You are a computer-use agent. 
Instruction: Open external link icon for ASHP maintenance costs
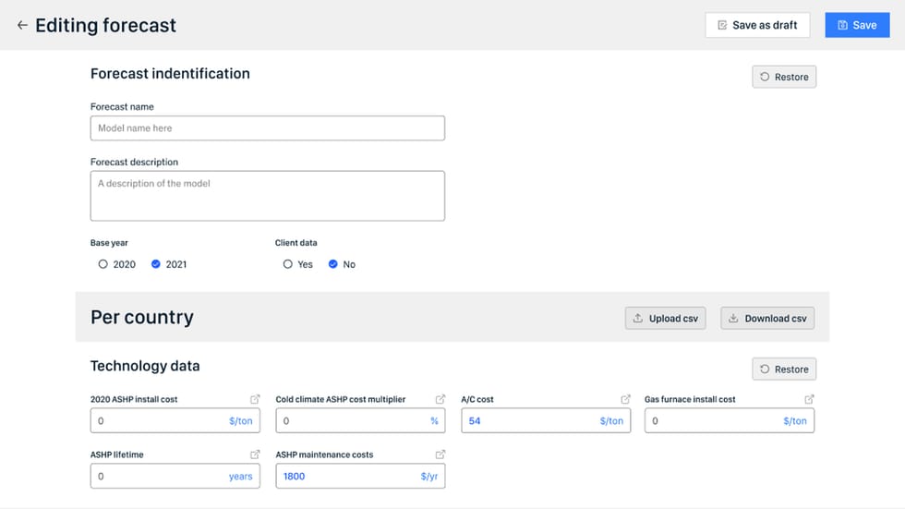pyautogui.click(x=440, y=454)
